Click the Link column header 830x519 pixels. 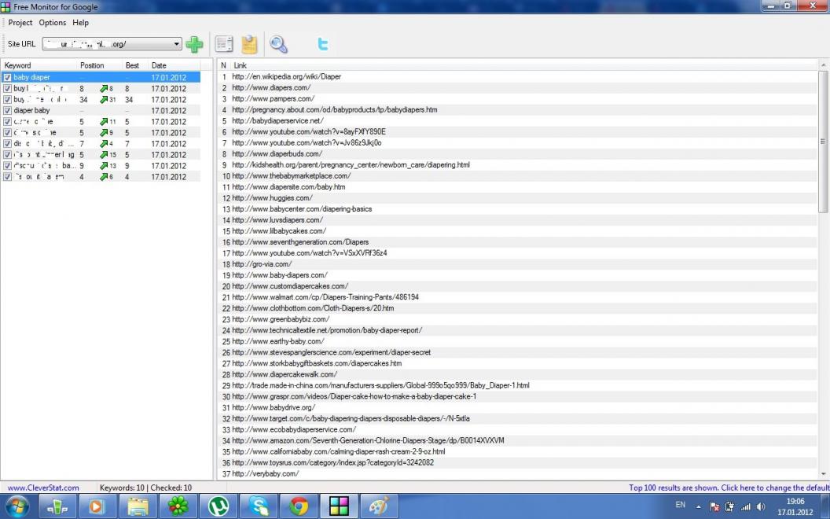(x=523, y=66)
